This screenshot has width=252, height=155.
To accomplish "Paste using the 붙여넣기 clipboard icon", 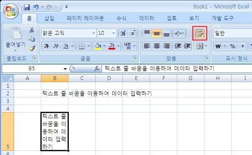I will pyautogui.click(x=16, y=33).
